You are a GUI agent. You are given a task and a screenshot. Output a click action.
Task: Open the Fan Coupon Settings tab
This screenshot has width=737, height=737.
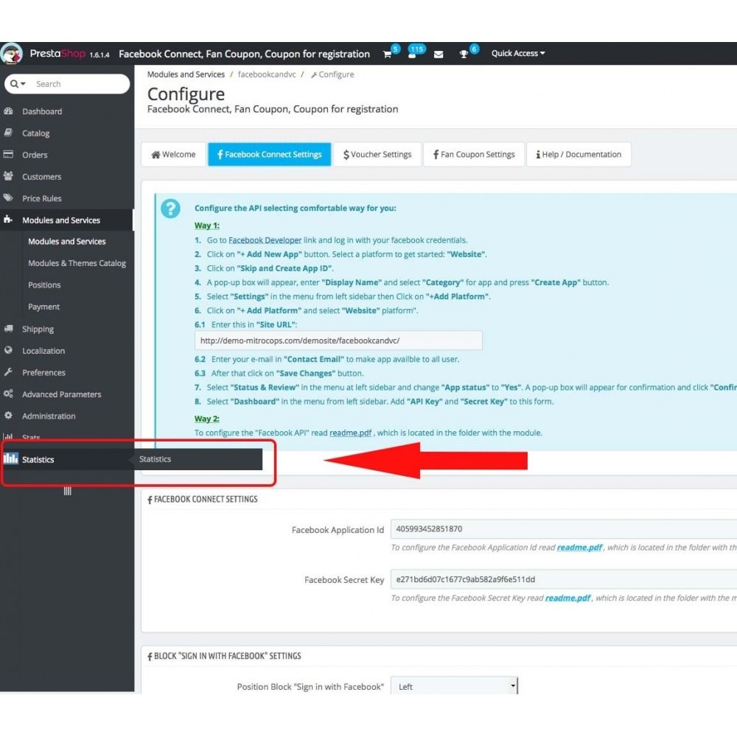coord(474,154)
